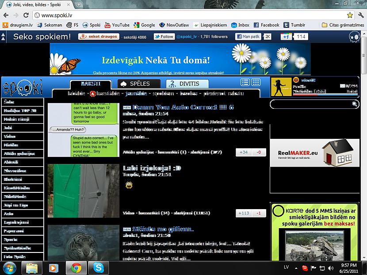Downvote -0 on Damn You Auto Correct
This screenshot has width=367, height=275.
pos(259,152)
